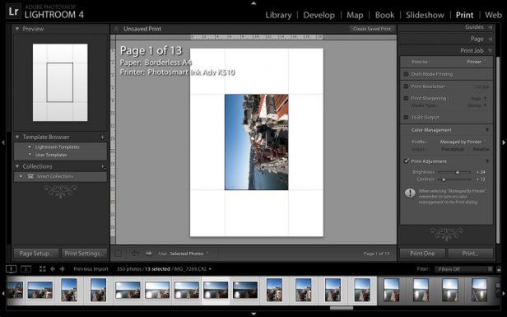Adjust the Brightness slider handle

[458, 172]
